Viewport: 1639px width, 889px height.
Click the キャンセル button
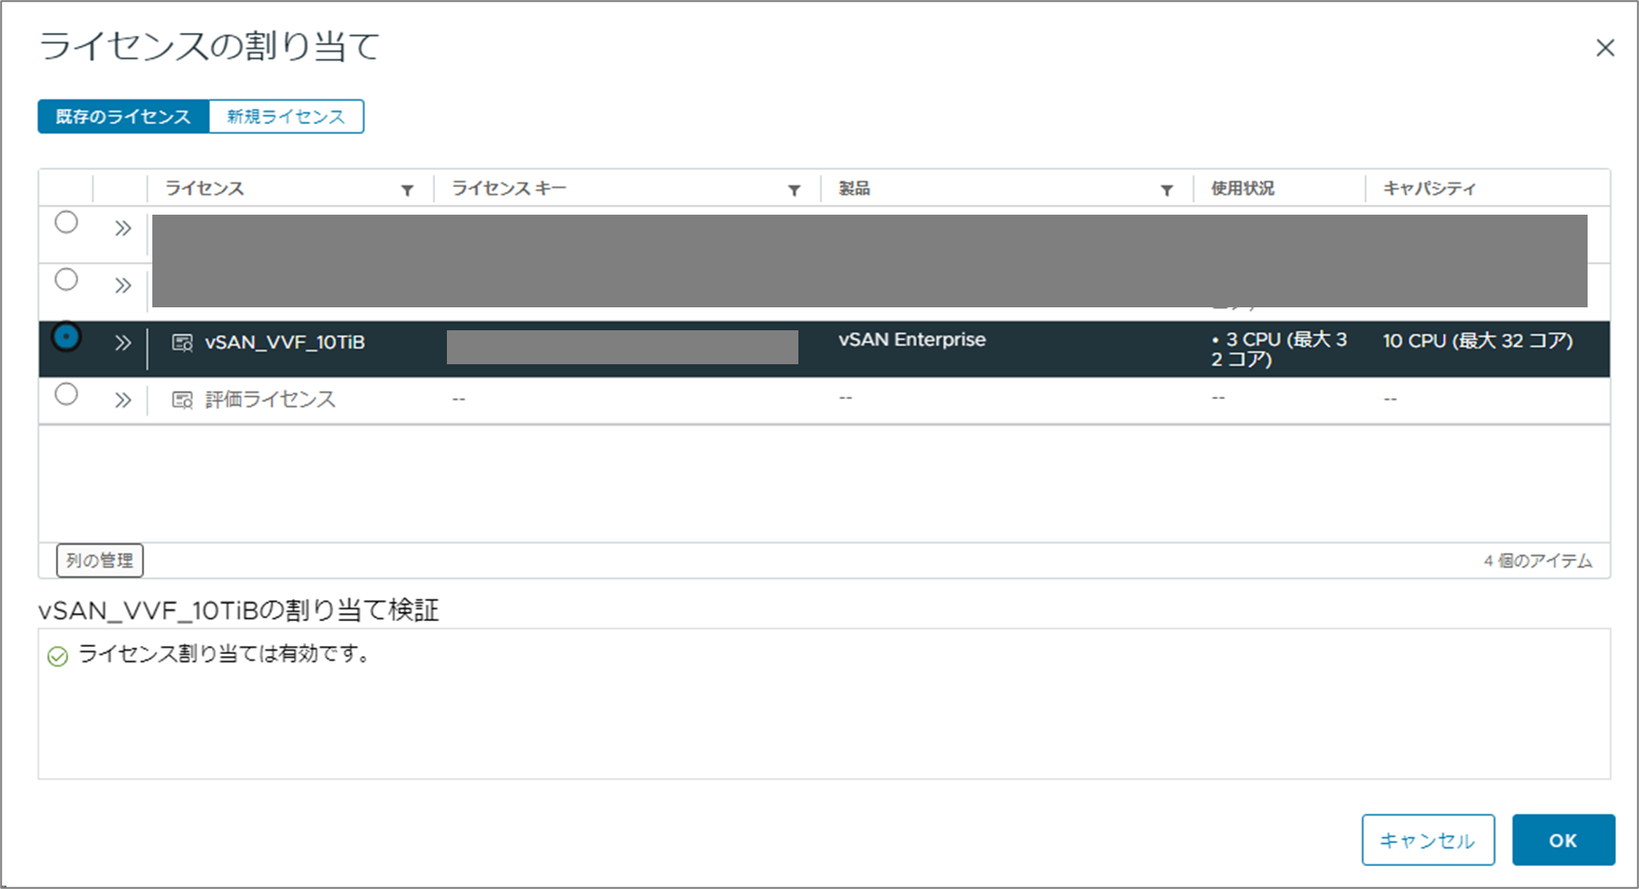click(x=1428, y=840)
